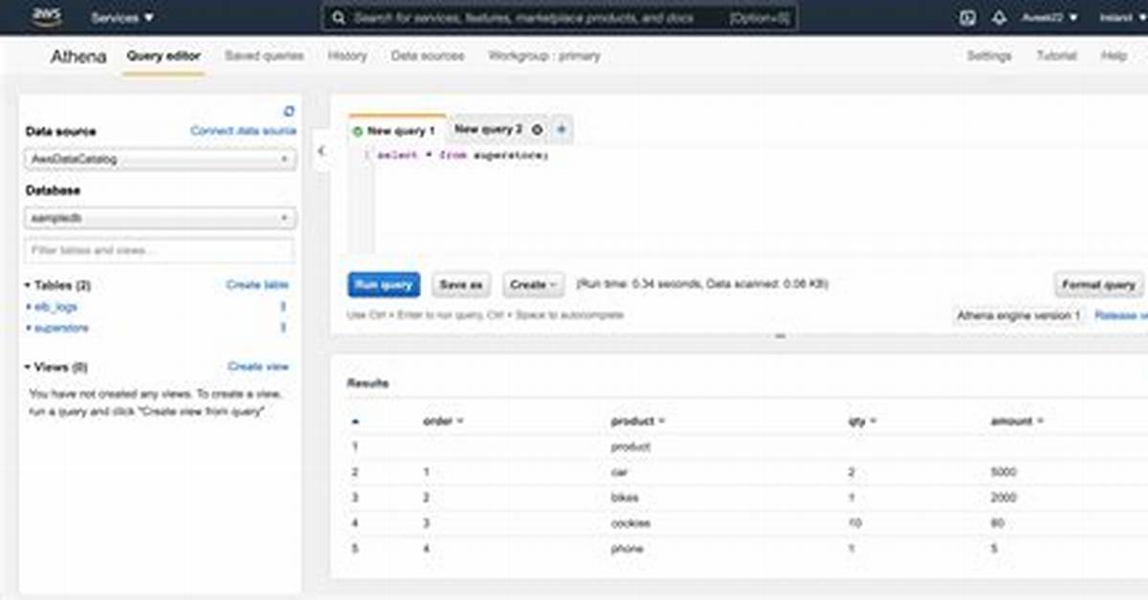Viewport: 1148px width, 600px height.
Task: Open superstore table options menu
Action: (x=283, y=328)
